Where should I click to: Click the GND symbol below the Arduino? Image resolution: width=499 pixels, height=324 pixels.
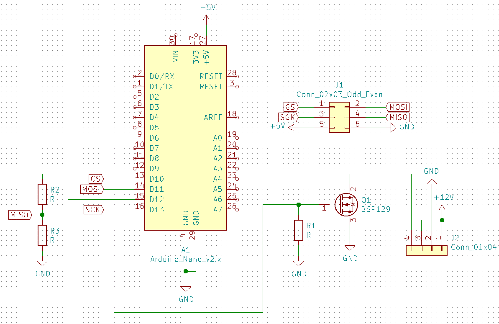pos(186,289)
